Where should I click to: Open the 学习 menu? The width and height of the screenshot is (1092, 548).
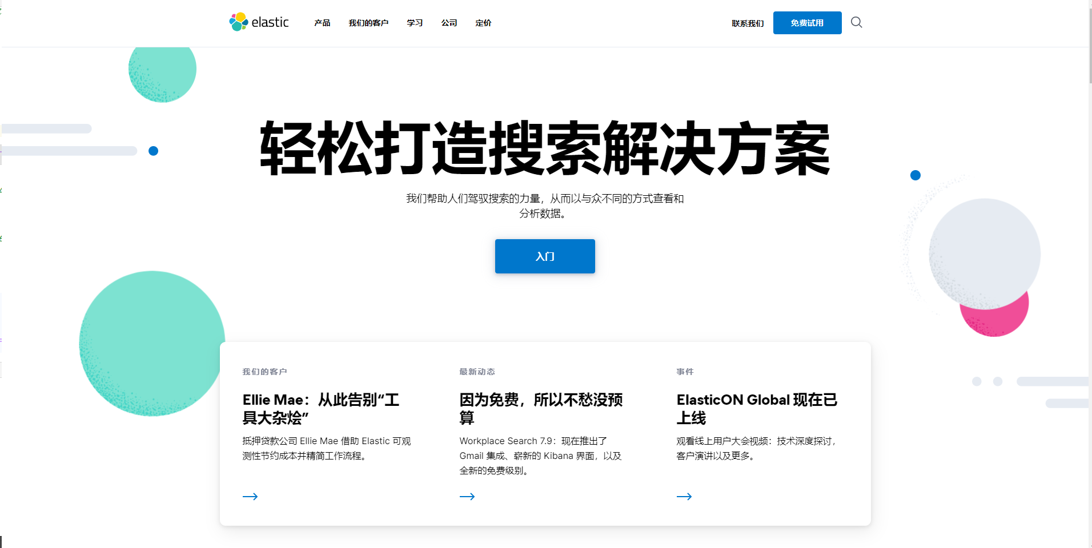[x=414, y=23]
